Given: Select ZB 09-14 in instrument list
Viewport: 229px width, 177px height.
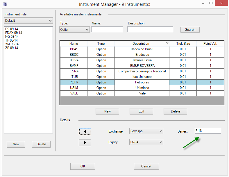Looking at the screenshot, I should tap(12, 48).
